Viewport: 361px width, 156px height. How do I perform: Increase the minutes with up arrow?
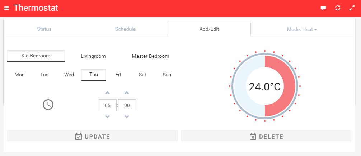(127, 93)
